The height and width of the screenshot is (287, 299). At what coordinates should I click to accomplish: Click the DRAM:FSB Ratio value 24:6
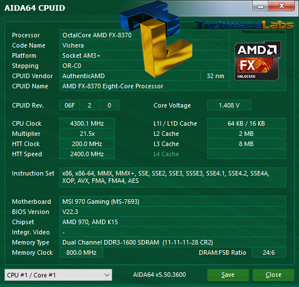269,252
